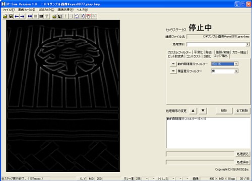
Task: Open the ファイル menu
Action: tap(9, 10)
